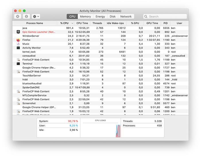This screenshot has width=201, height=157.
Task: Select the bluetoothaudiod process
Action: pyautogui.click(x=32, y=84)
